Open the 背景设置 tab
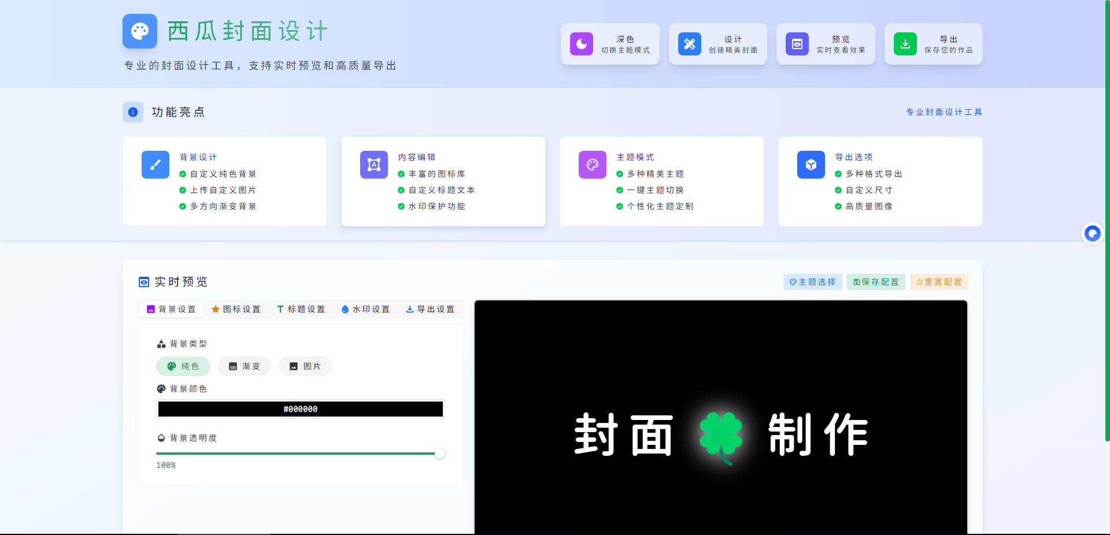 coord(171,309)
